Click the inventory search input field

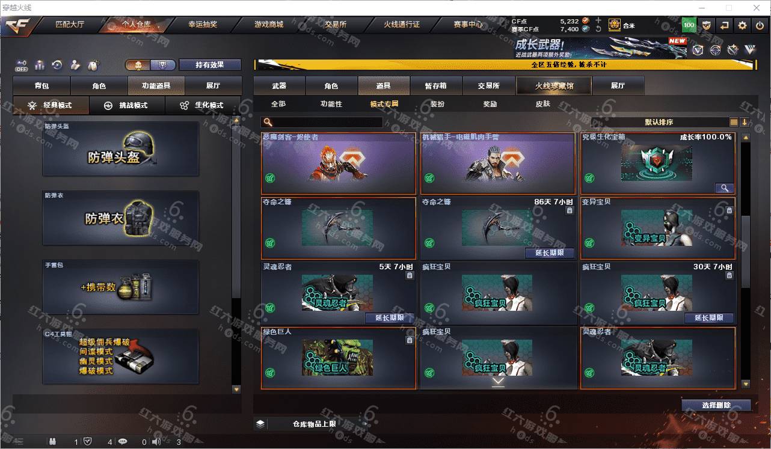click(x=322, y=122)
